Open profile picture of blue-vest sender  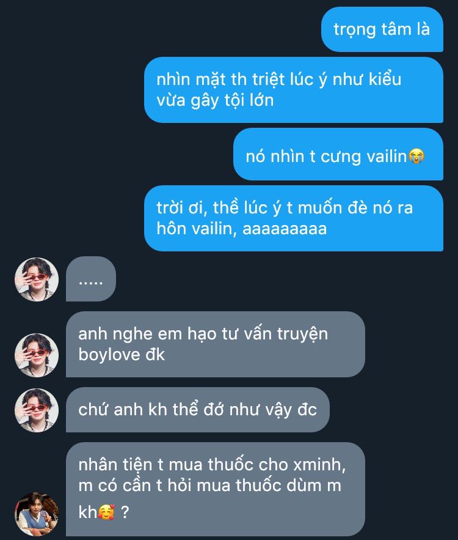pos(37,514)
